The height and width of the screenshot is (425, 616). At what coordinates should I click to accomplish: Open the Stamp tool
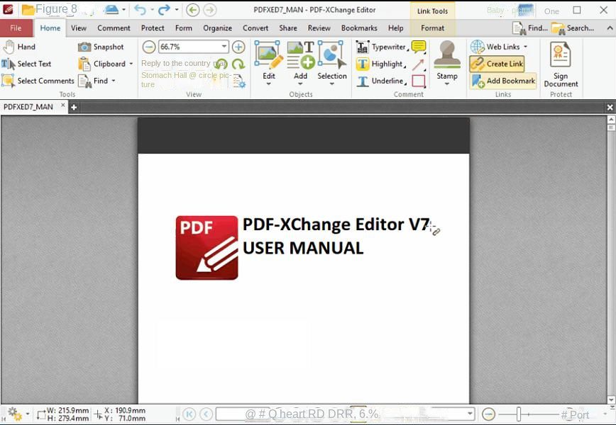[447, 62]
